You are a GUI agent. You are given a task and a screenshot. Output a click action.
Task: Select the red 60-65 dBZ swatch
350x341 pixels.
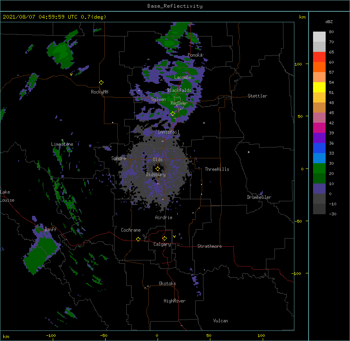pyautogui.click(x=319, y=57)
